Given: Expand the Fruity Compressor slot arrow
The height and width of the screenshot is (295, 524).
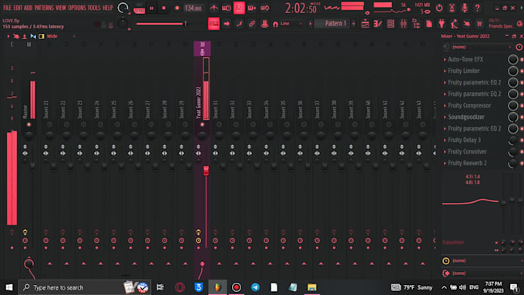Looking at the screenshot, I should 445,106.
